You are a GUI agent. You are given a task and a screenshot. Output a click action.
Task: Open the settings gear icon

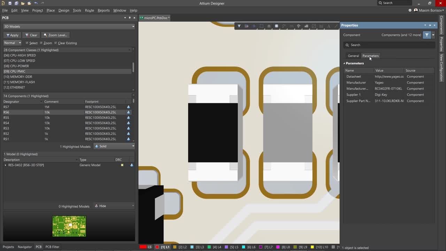pos(410,10)
